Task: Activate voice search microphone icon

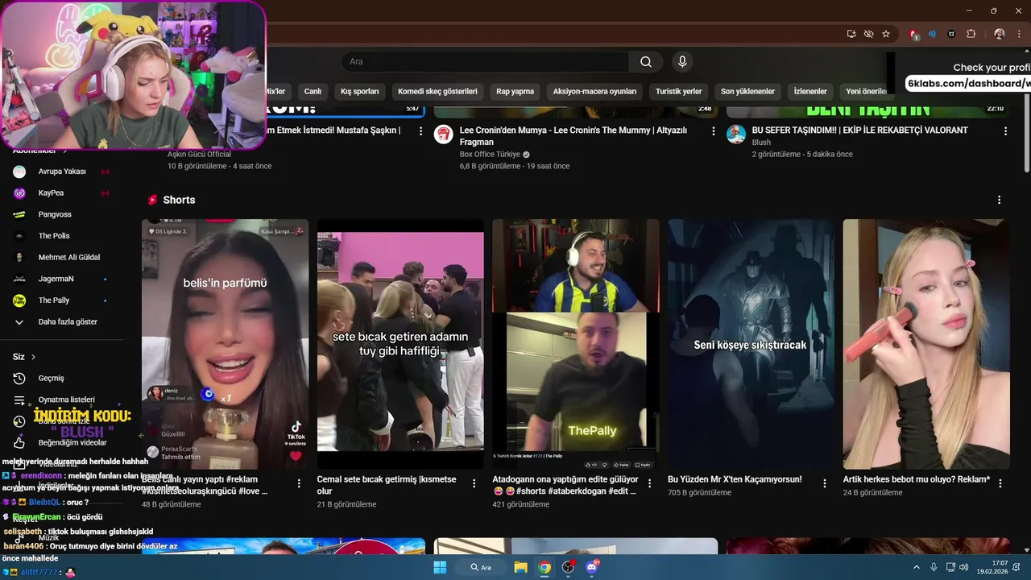Action: (682, 62)
